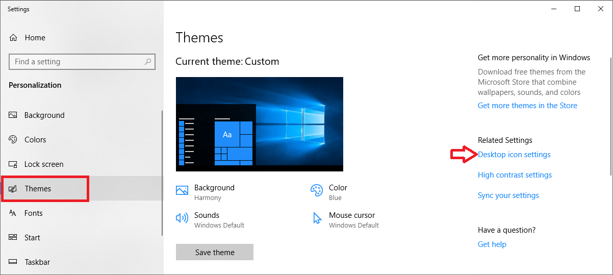Click the 'Have a question?' text
Viewport: 613px width, 275px height.
(507, 230)
